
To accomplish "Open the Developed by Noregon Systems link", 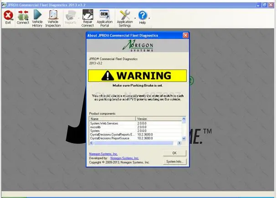I will click(124, 158).
